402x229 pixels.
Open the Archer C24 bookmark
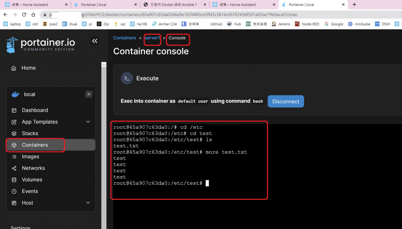click(164, 24)
